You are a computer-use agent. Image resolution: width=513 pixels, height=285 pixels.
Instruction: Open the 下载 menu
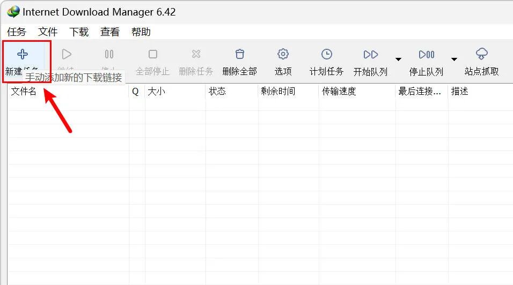(79, 32)
